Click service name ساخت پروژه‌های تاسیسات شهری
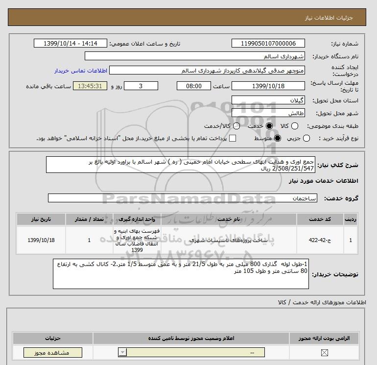 229,240
